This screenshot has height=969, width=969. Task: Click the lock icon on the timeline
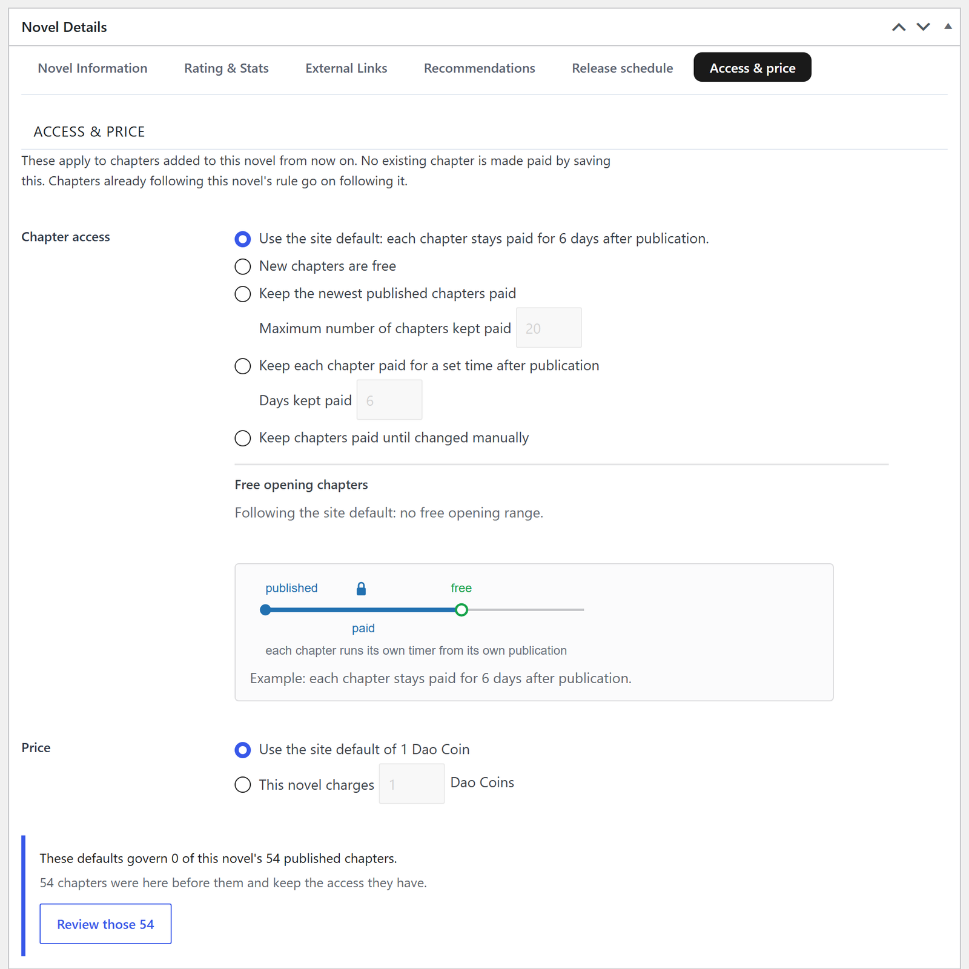361,588
